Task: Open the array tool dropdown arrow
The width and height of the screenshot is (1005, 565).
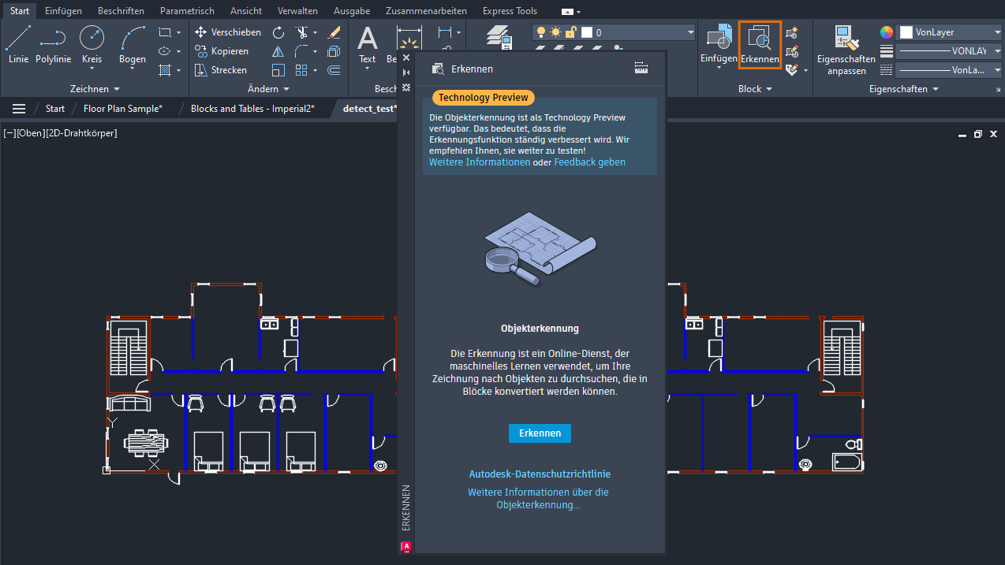Action: pyautogui.click(x=316, y=70)
